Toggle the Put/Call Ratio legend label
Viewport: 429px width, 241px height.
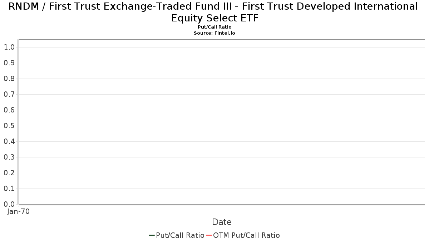click(x=180, y=235)
